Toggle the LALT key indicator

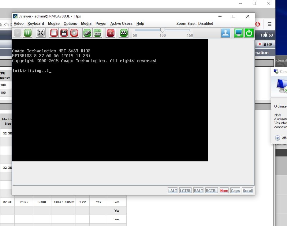pyautogui.click(x=173, y=190)
